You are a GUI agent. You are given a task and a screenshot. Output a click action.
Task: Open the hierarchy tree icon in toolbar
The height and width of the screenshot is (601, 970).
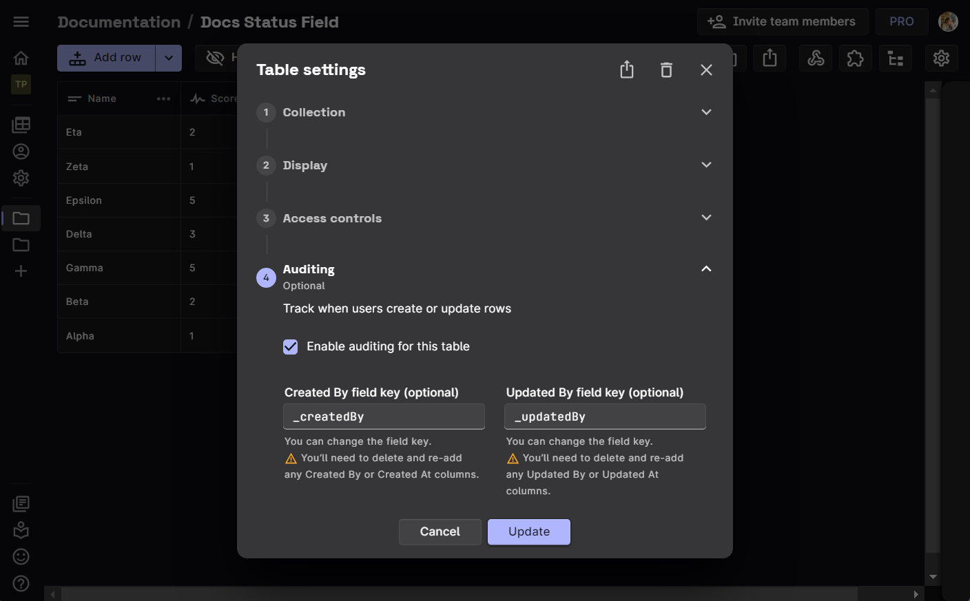point(895,59)
